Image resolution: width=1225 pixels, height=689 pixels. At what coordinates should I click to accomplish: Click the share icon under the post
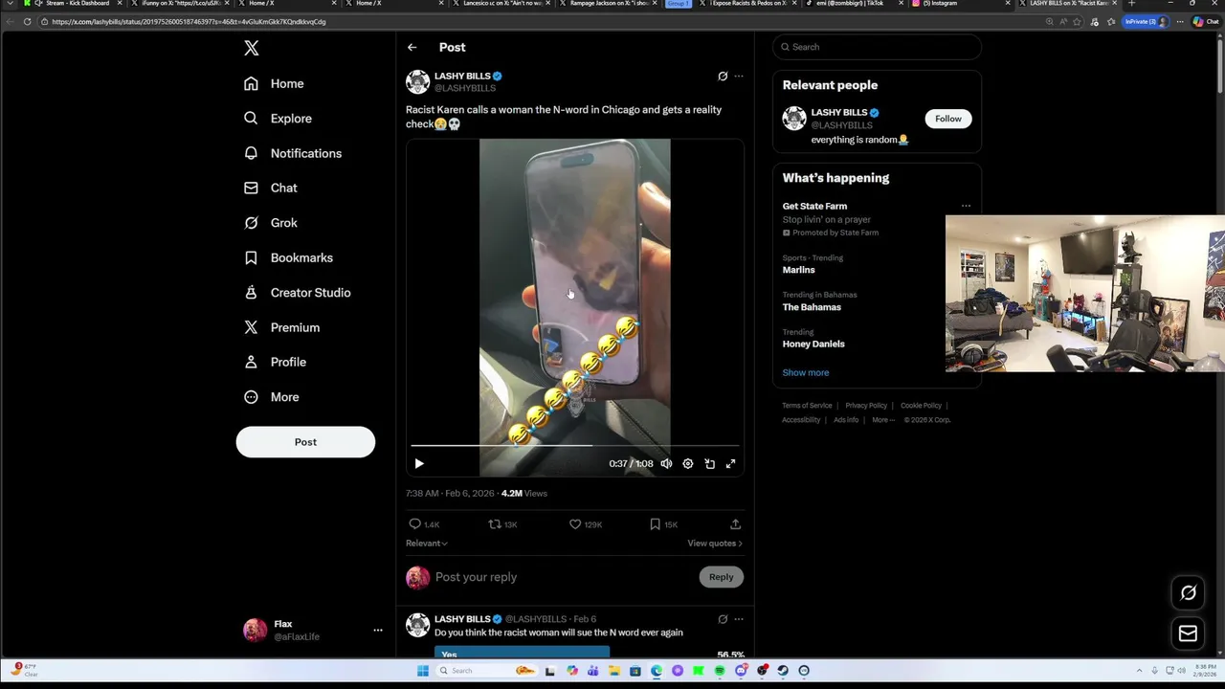click(735, 524)
